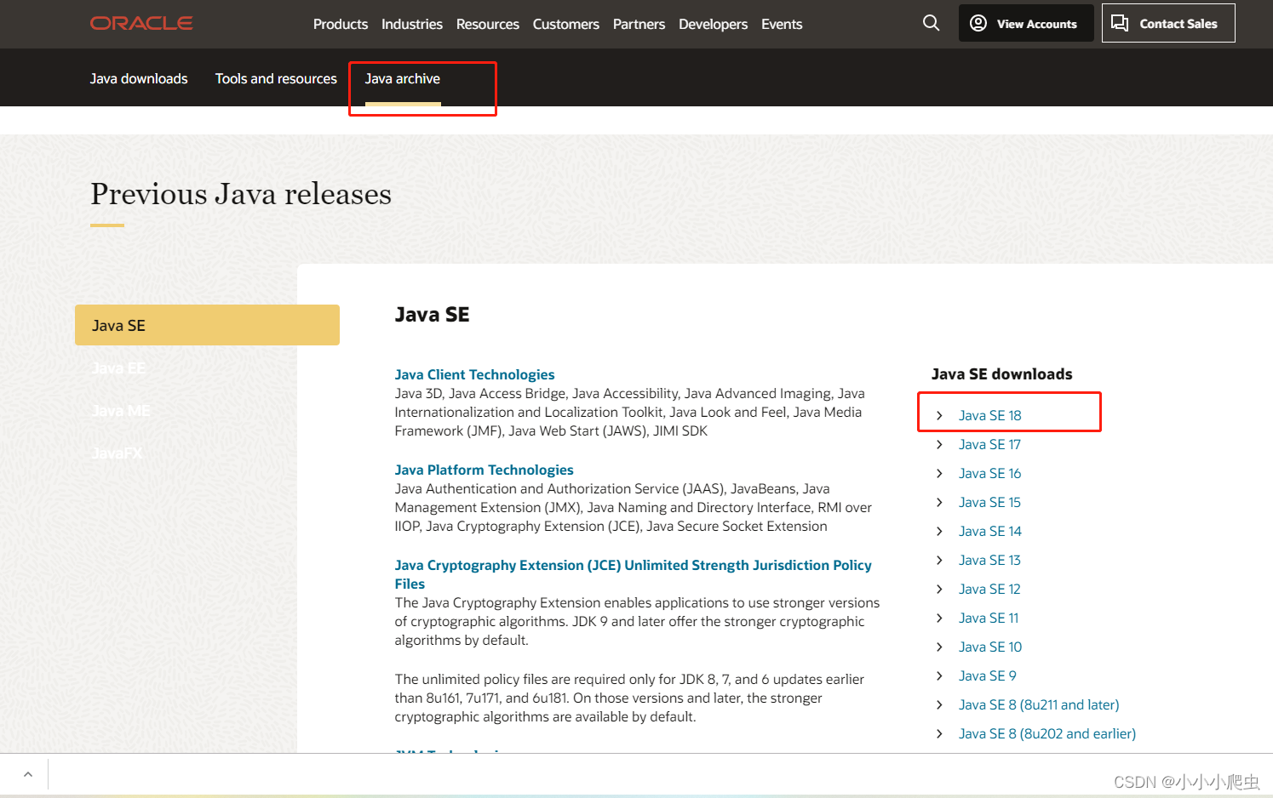Click the Previous Java releases heading
Screen dimensions: 1273x798
(x=241, y=194)
